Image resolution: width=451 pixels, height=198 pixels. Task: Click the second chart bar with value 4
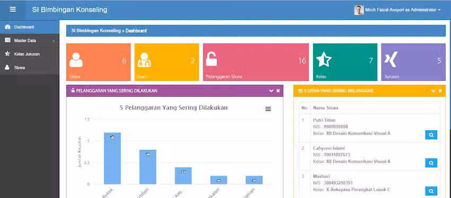(x=148, y=167)
